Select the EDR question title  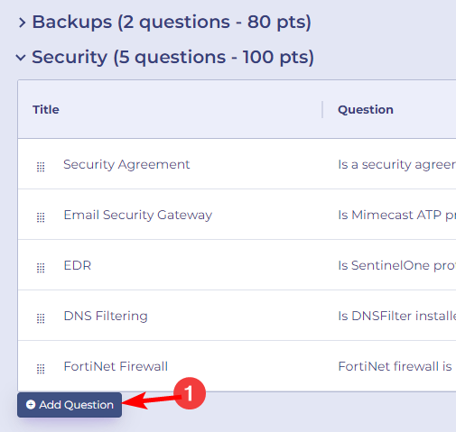pos(78,265)
